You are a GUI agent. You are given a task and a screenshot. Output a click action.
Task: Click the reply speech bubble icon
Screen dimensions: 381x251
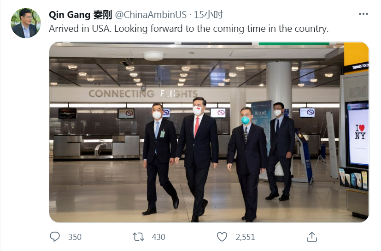(55, 237)
